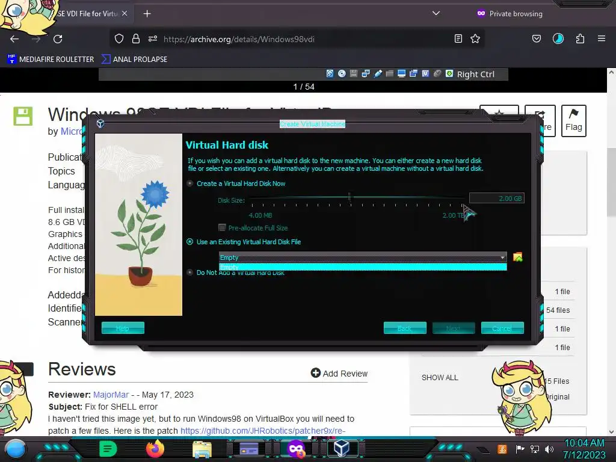616x462 pixels.
Task: Click the network adapters status icon
Action: (366, 74)
